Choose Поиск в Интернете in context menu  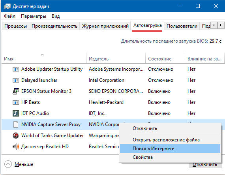pos(170,149)
